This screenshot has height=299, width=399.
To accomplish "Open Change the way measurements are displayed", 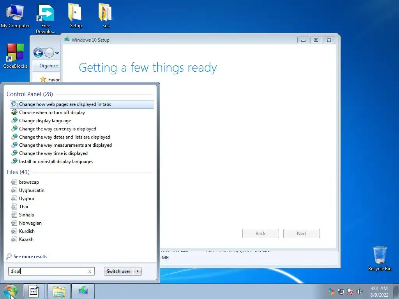I will (82, 145).
